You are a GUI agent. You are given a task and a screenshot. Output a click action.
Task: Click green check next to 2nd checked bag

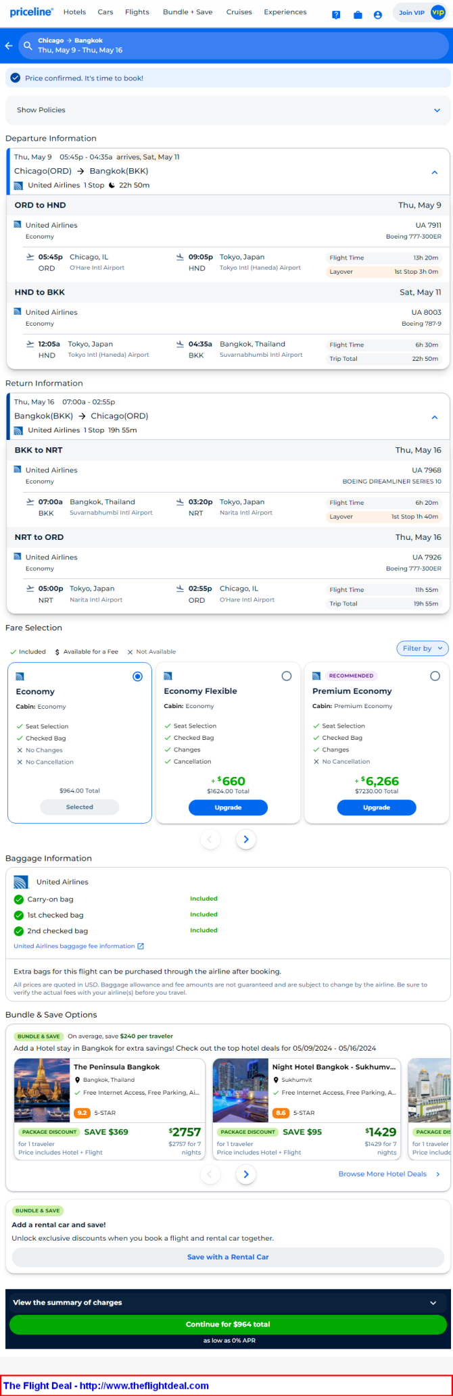click(x=19, y=931)
